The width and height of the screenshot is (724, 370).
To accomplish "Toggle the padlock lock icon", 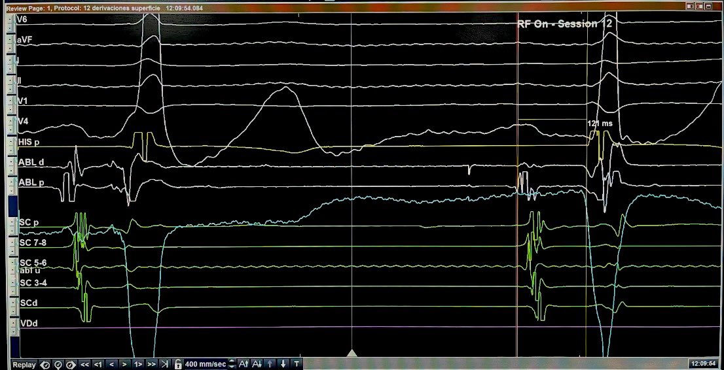I will [178, 365].
